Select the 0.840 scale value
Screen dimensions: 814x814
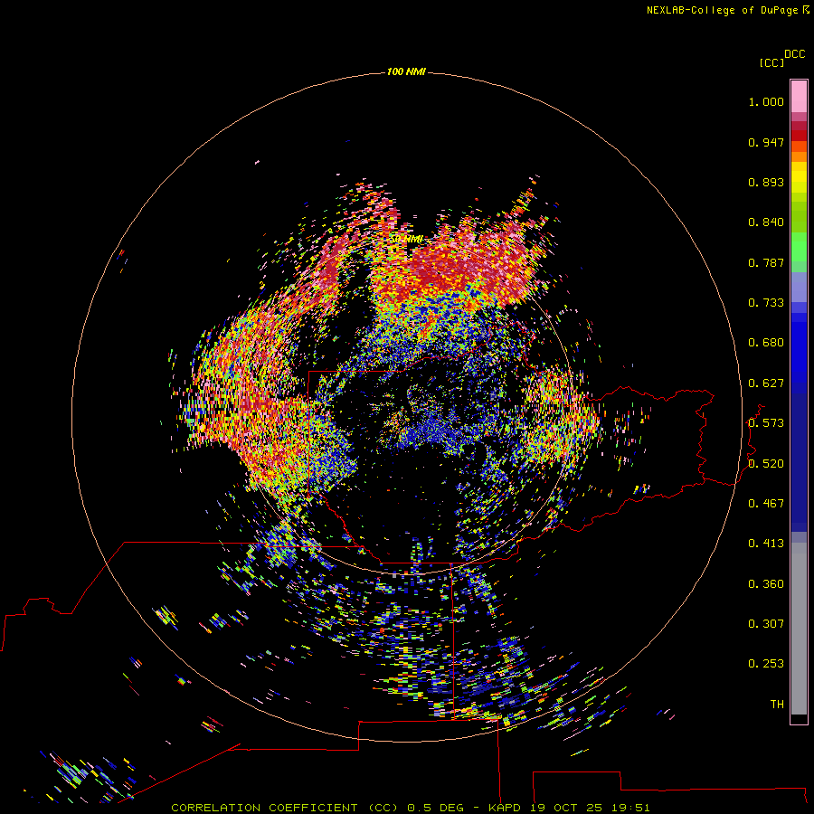point(766,222)
